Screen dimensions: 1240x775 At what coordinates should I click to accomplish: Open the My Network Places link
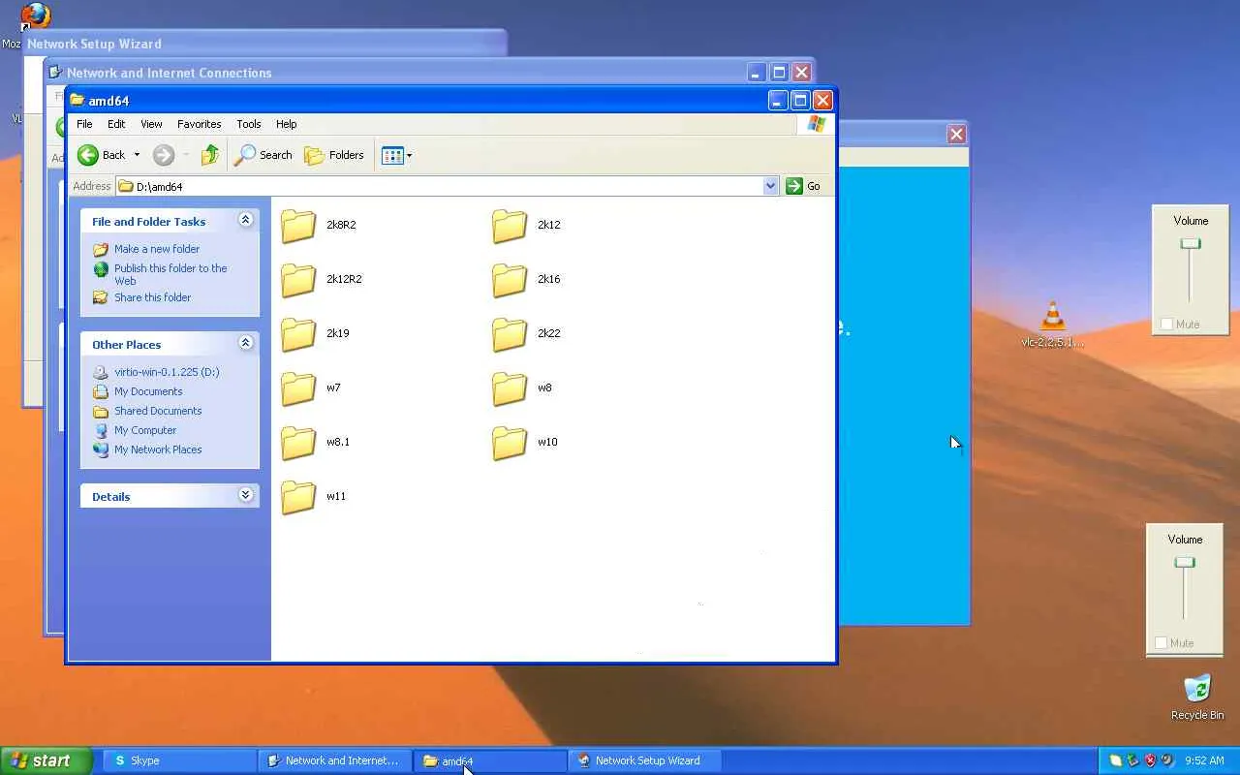tap(158, 449)
